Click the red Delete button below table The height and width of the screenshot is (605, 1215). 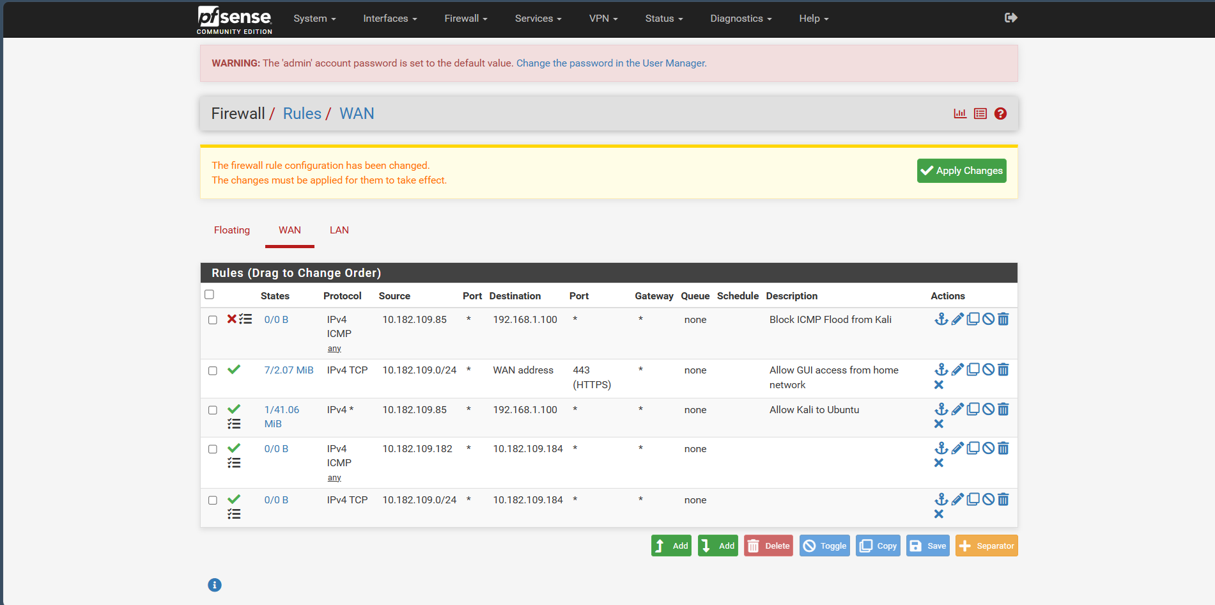pyautogui.click(x=768, y=546)
